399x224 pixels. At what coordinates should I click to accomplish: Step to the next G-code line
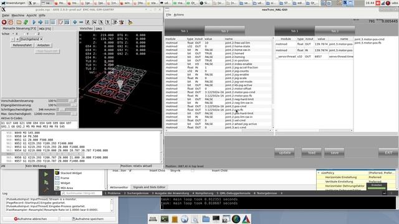40,22
